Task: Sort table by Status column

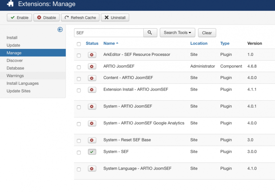Action: tap(92, 43)
